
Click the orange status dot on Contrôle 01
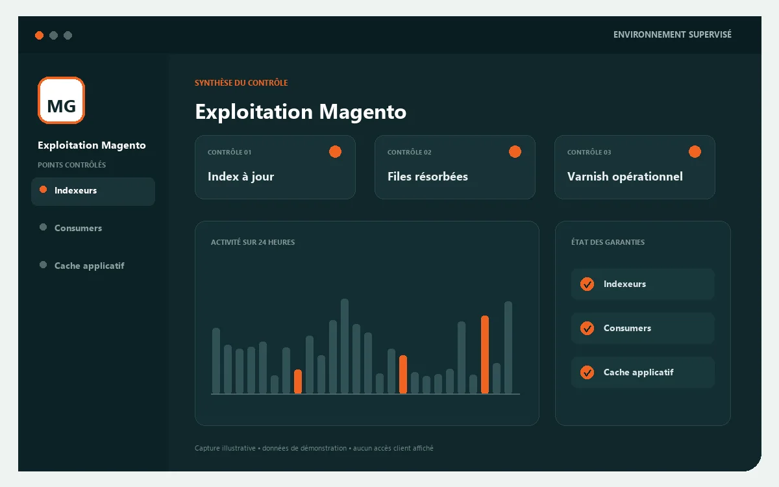click(x=335, y=152)
